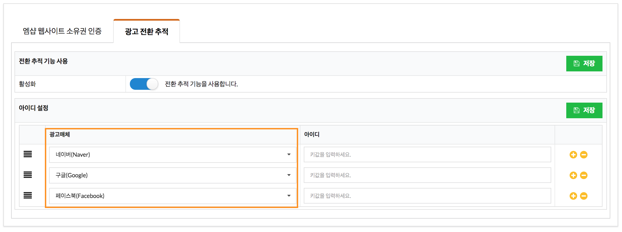This screenshot has height=232, width=622.
Task: Remove the Facebook row with minus icon
Action: click(584, 196)
